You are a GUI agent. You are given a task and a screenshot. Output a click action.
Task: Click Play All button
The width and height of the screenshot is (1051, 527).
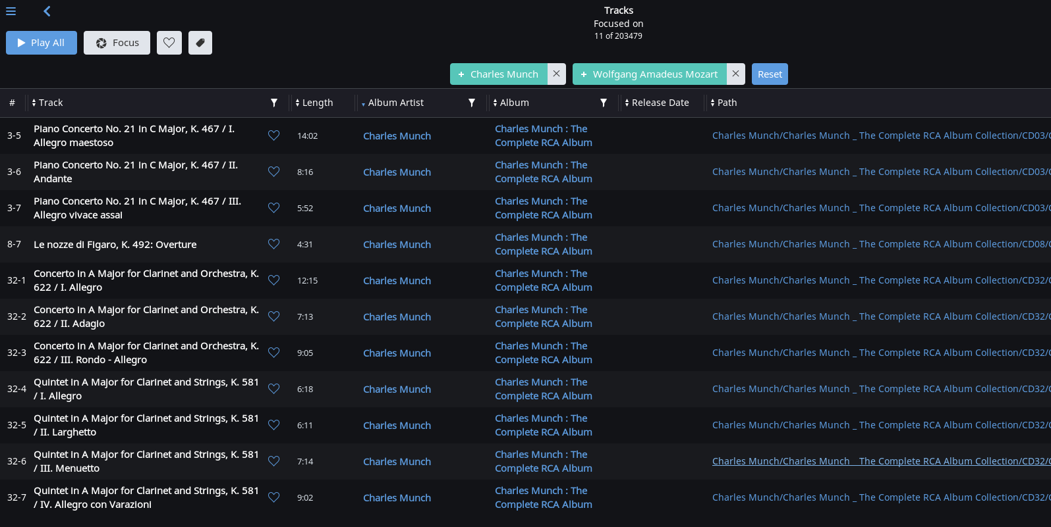point(42,43)
